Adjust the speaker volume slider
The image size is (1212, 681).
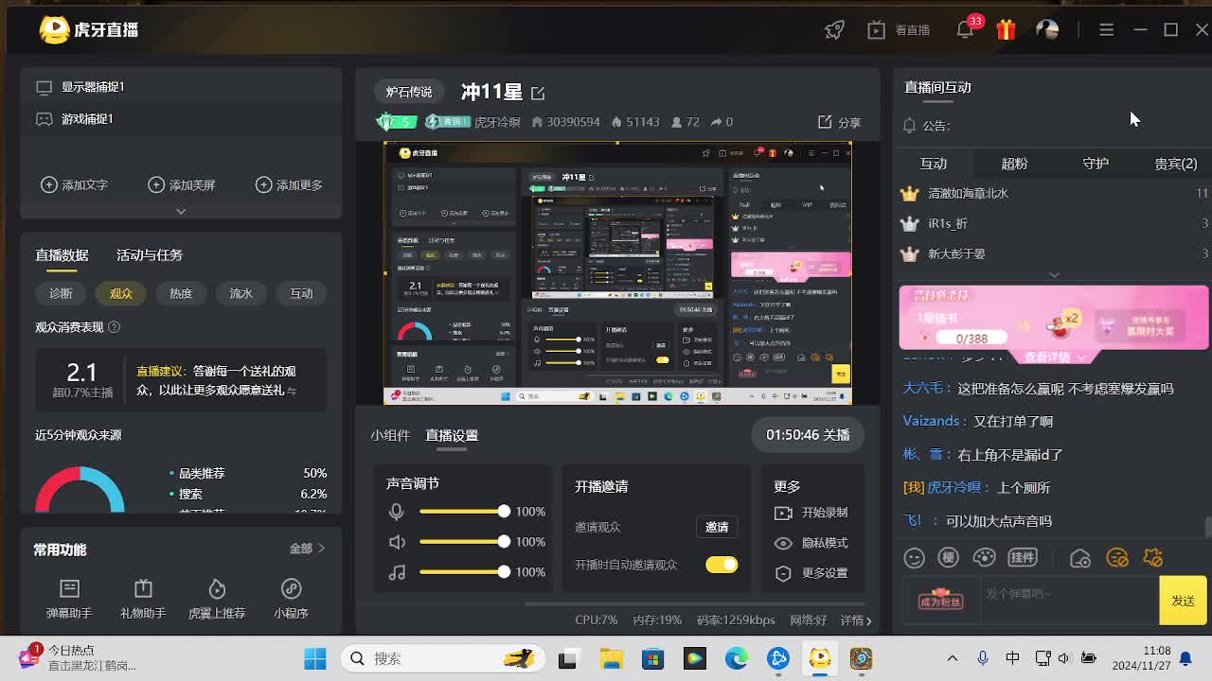[x=504, y=542]
